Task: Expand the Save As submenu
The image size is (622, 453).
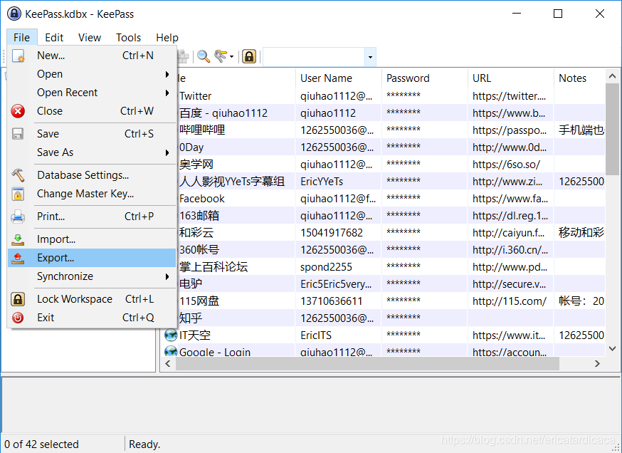Action: pyautogui.click(x=167, y=152)
